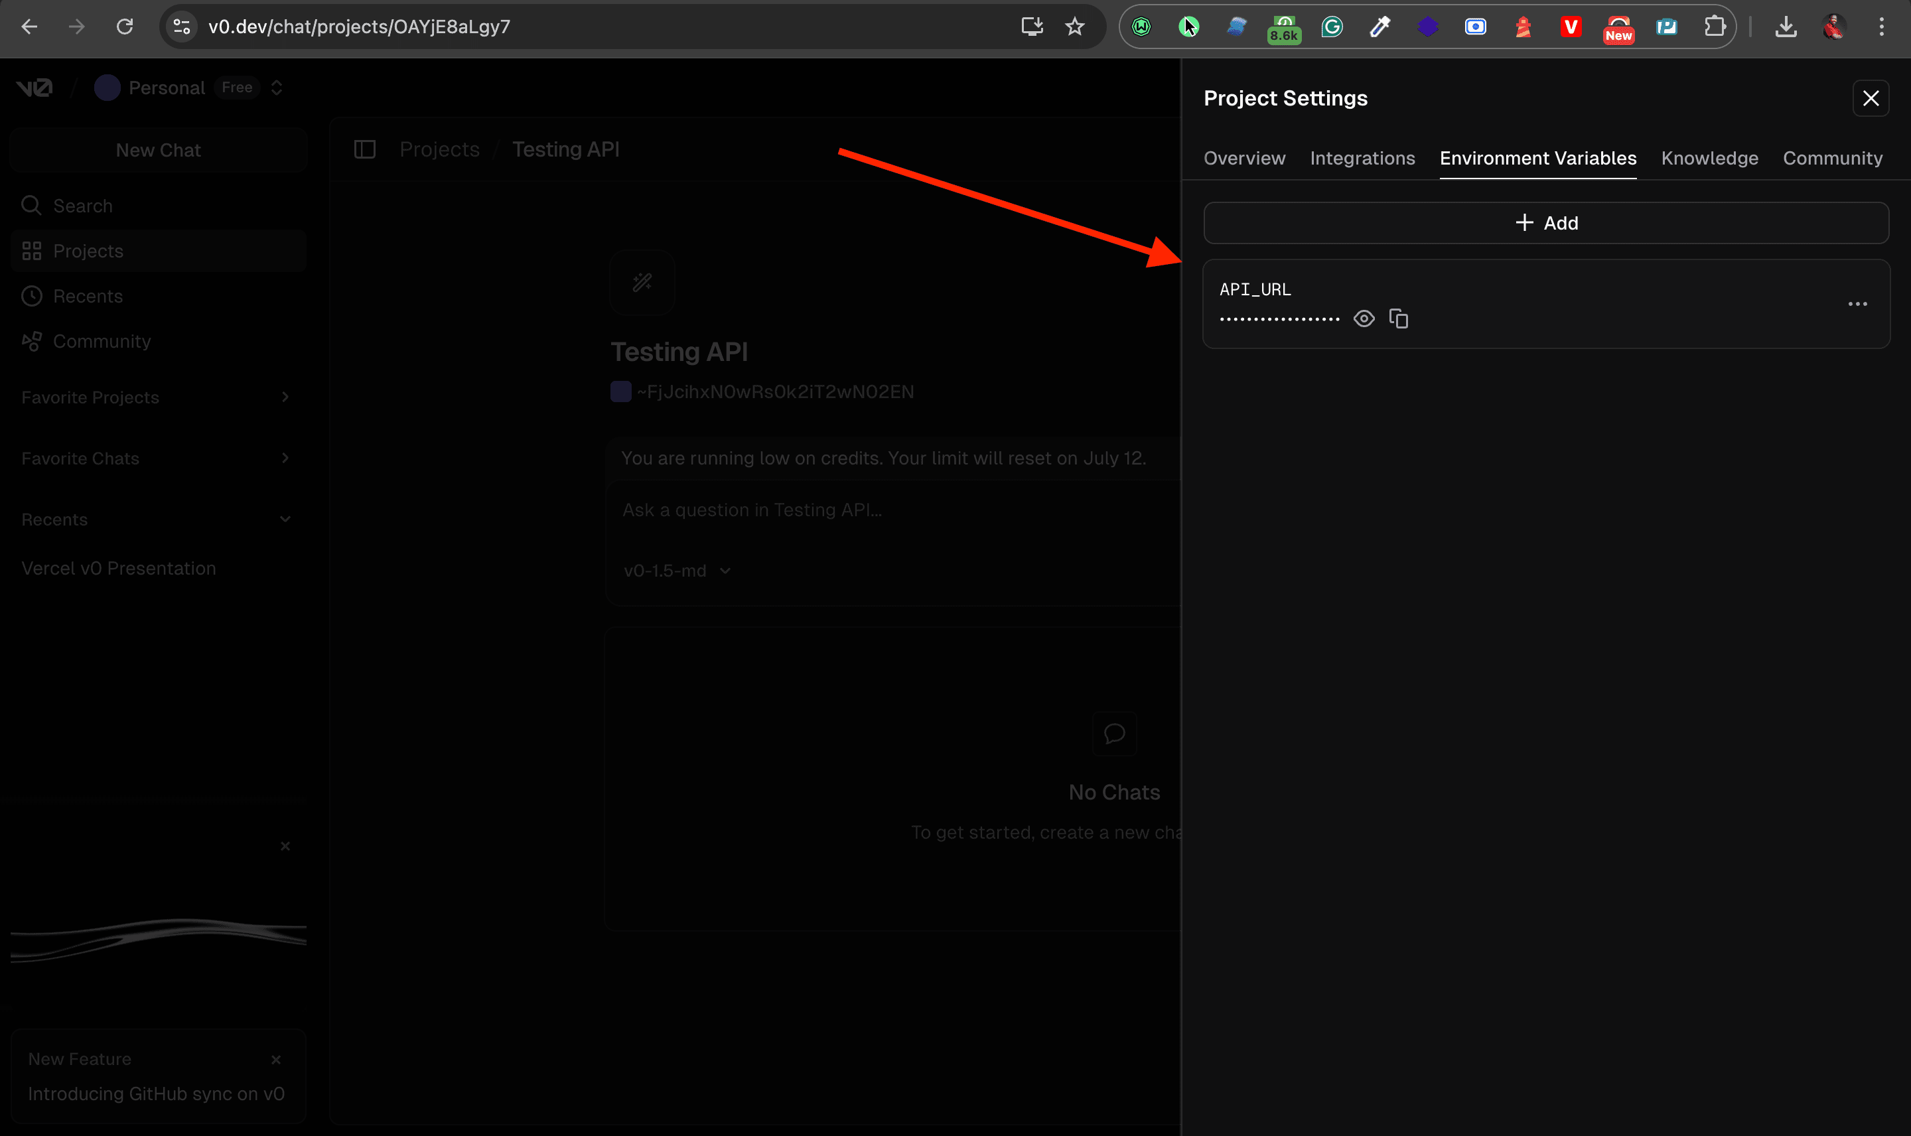Open the color picker eyedropper extension
The width and height of the screenshot is (1911, 1136).
point(1379,27)
